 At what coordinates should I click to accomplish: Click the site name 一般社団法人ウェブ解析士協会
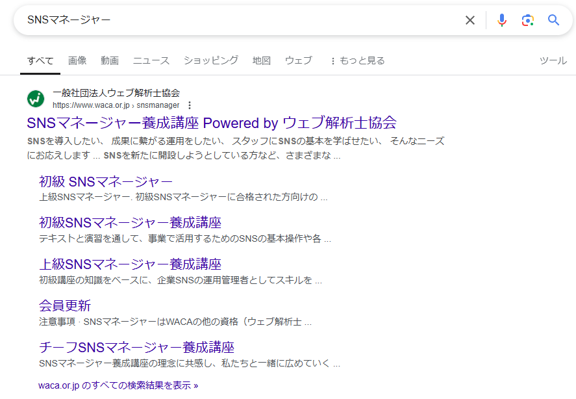[x=116, y=93]
